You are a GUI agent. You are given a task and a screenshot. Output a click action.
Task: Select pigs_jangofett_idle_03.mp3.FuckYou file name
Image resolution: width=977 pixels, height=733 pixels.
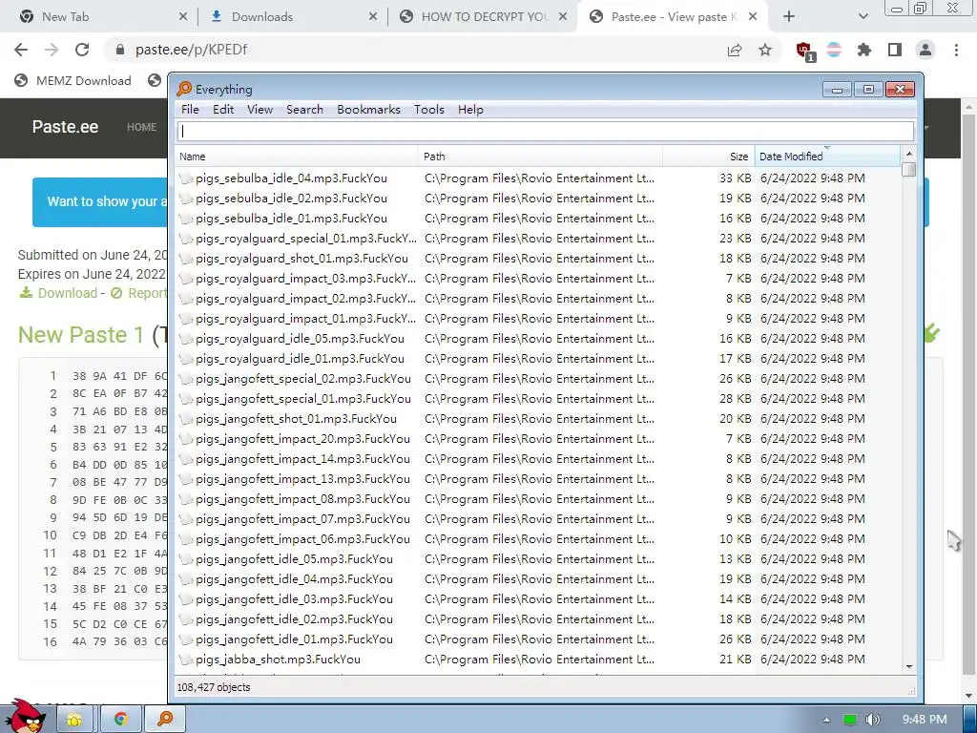(x=294, y=599)
